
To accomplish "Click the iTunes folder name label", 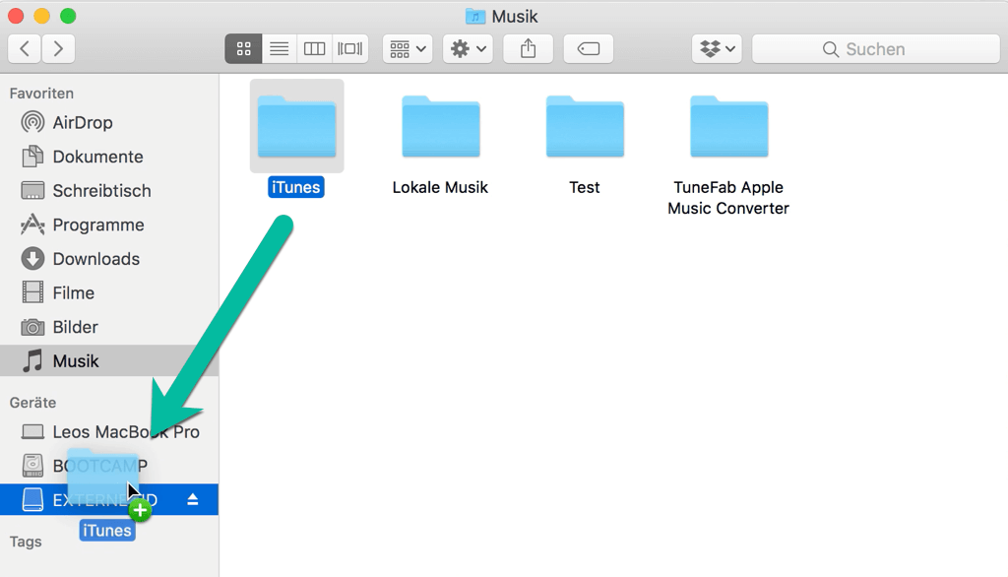I will pyautogui.click(x=295, y=187).
